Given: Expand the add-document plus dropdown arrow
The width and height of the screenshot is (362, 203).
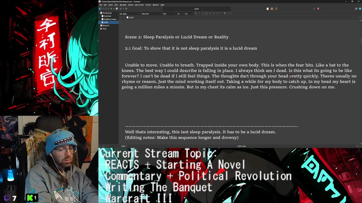Looking at the screenshot, I should point(114,9).
